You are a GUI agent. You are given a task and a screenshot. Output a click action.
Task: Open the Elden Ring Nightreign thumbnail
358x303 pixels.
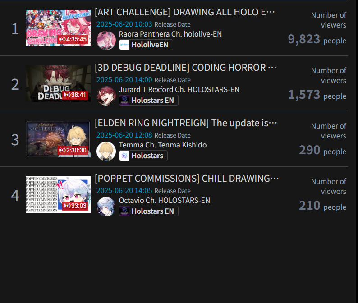(58, 139)
